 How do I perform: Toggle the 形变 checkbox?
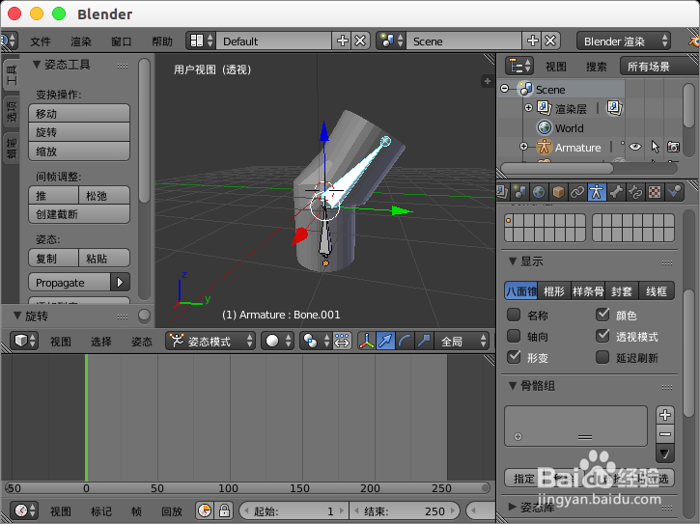[514, 357]
